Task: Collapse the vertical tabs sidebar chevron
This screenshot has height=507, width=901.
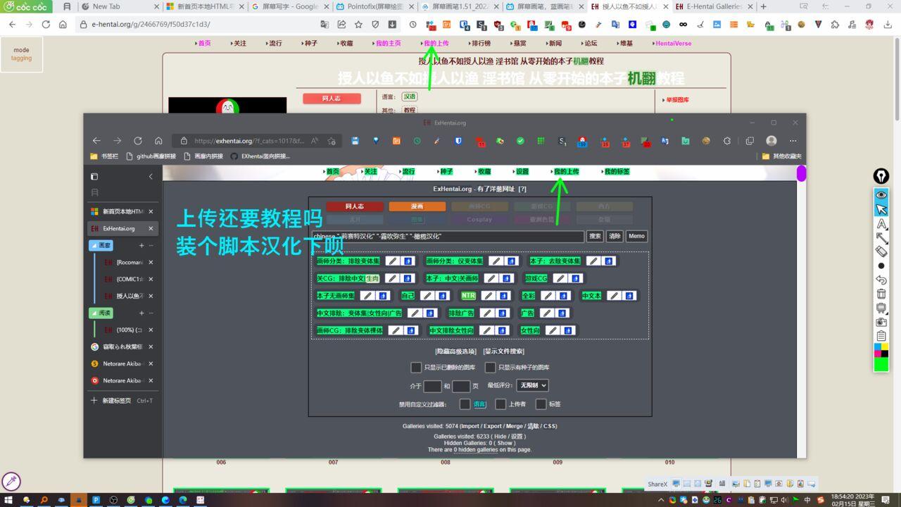Action: coord(151,177)
